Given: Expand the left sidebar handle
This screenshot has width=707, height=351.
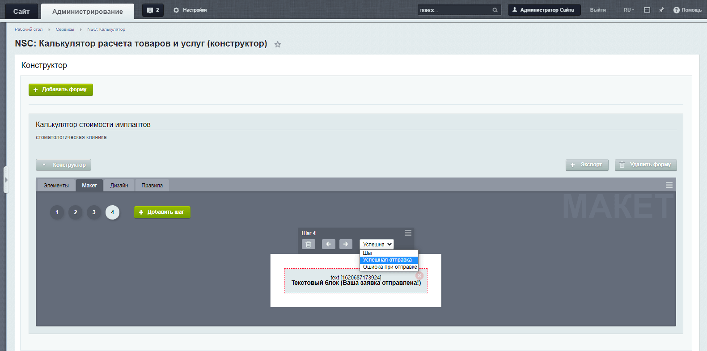Looking at the screenshot, I should [6, 180].
